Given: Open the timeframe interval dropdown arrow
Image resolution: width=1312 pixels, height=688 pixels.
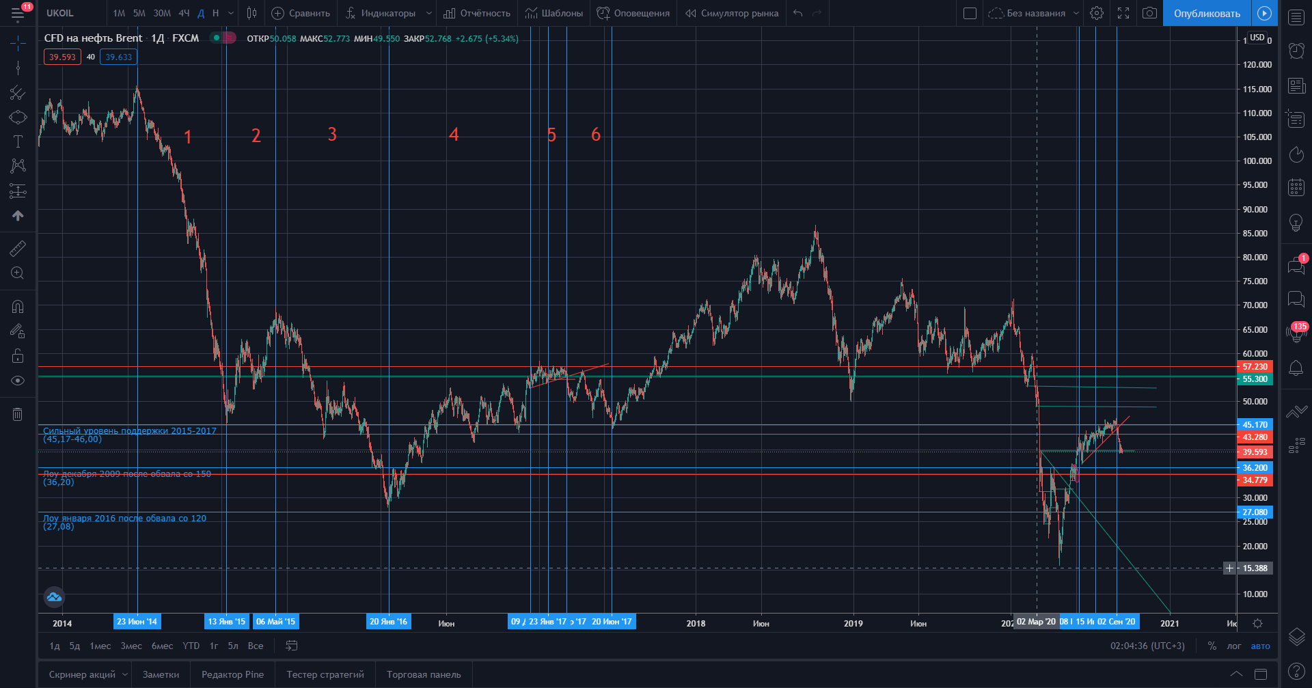Looking at the screenshot, I should click(x=231, y=13).
